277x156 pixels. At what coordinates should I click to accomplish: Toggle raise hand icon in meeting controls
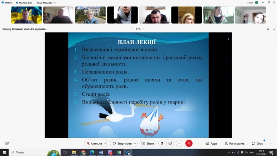162,143
